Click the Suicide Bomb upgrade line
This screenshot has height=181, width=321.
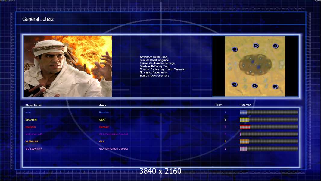pos(154,60)
